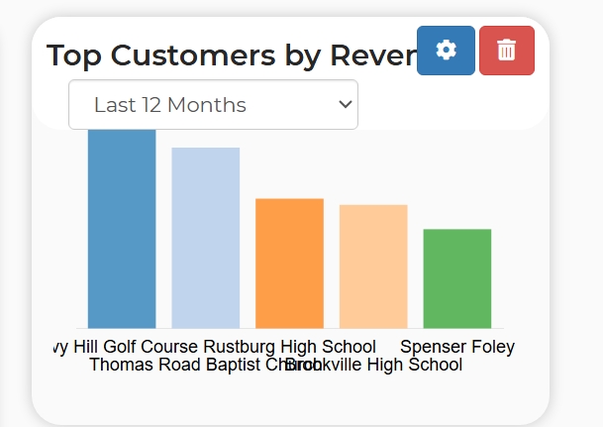Click the dropdown chevron arrow
This screenshot has height=427, width=603.
click(x=346, y=104)
